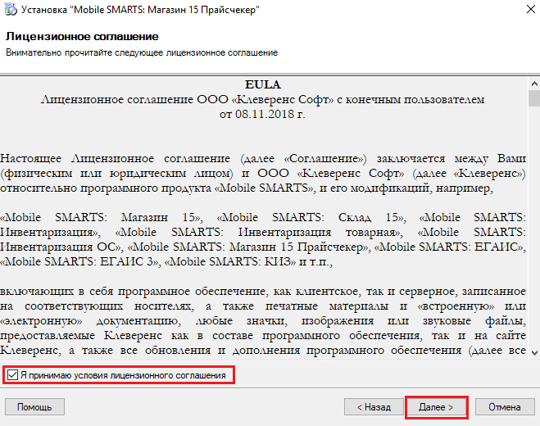Open help with the Помощь button
540x426 pixels.
point(34,407)
